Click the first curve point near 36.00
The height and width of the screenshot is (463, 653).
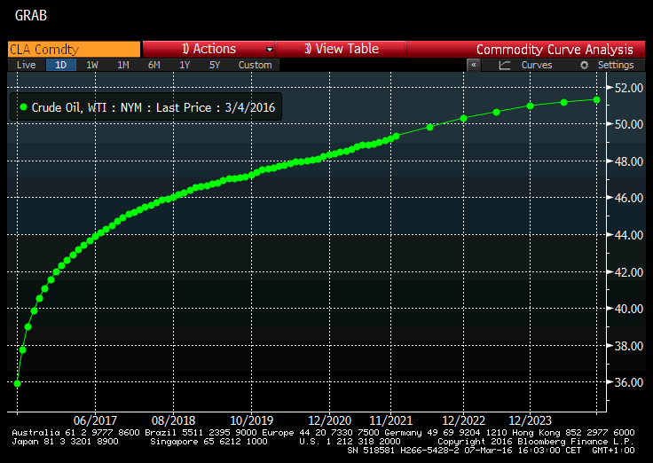[x=17, y=383]
